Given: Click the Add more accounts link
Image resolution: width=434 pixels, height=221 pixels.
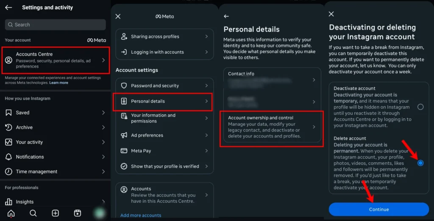Looking at the screenshot, I should pyautogui.click(x=141, y=216).
